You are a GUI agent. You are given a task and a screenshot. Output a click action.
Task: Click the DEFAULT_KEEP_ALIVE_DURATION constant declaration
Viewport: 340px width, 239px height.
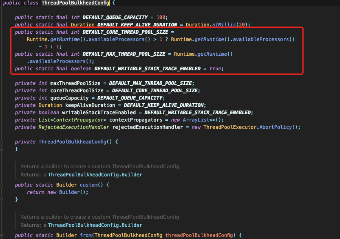point(137,25)
